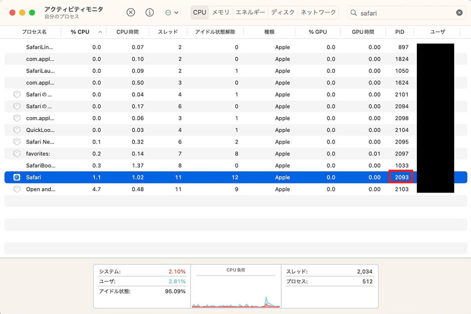Select the Safari Ne... process name
This screenshot has height=314, width=471.
tap(40, 142)
